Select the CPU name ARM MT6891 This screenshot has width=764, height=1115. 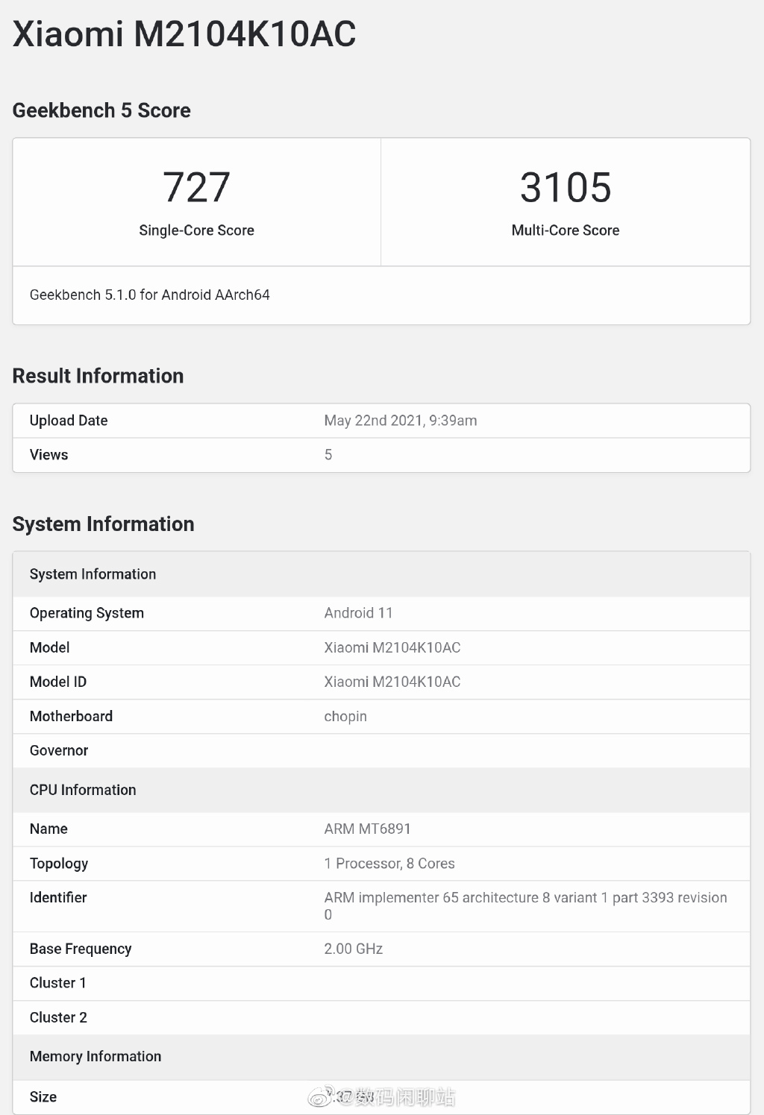(x=367, y=829)
